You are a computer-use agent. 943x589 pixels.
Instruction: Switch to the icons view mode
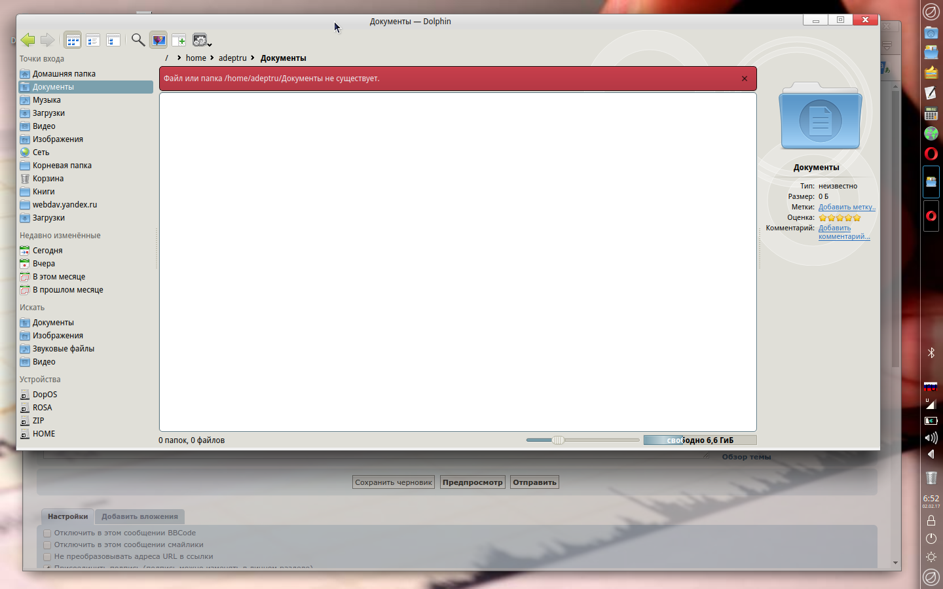tap(73, 41)
